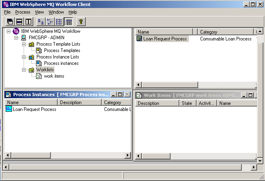The image size is (265, 181).
Task: Select Loan Request Process instance row name
Action: coord(34,109)
